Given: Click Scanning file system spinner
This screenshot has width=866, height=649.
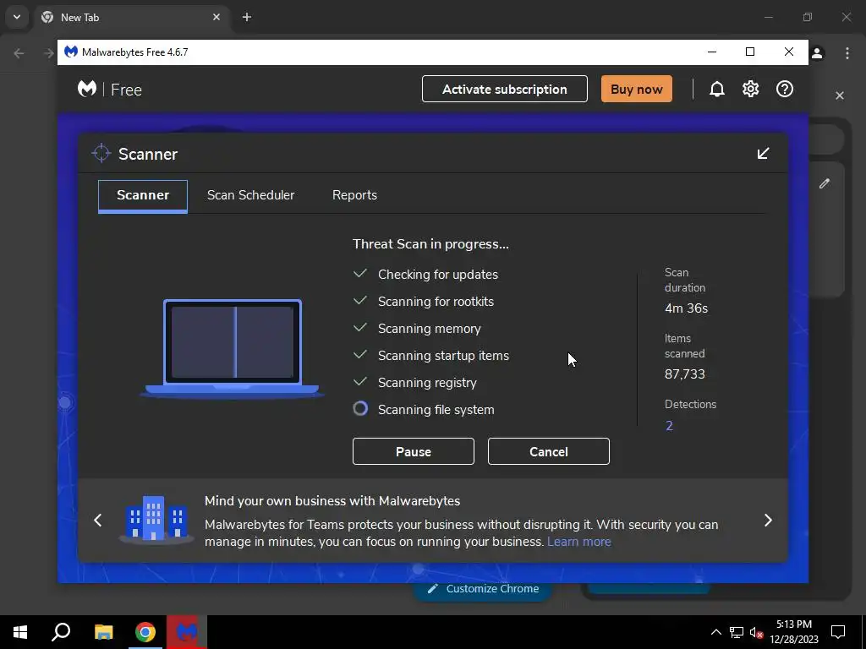Looking at the screenshot, I should (x=360, y=409).
